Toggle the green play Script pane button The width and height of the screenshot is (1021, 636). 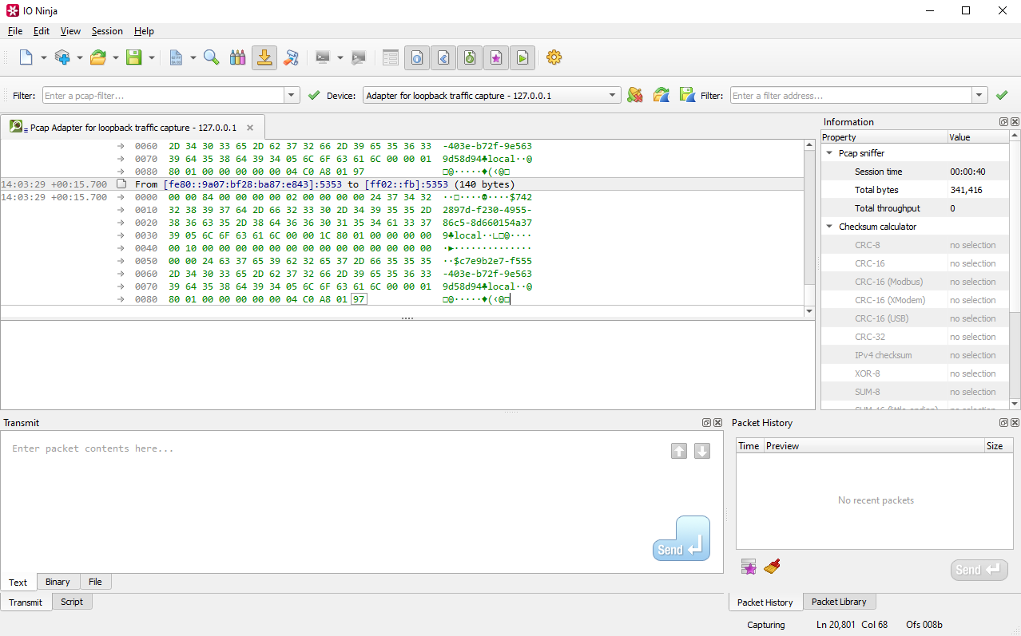522,57
